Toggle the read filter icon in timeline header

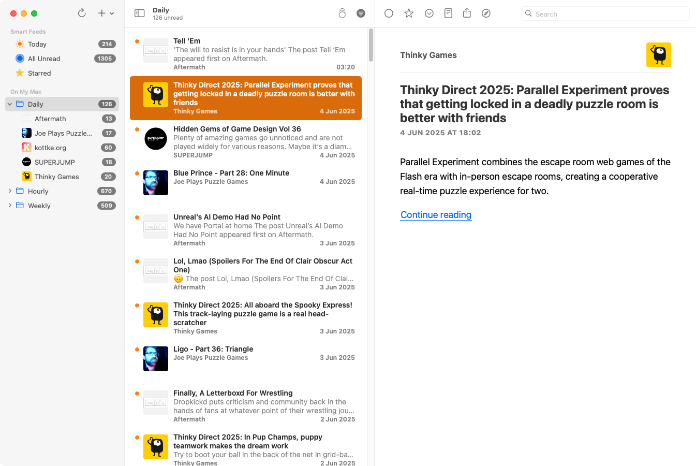click(361, 13)
